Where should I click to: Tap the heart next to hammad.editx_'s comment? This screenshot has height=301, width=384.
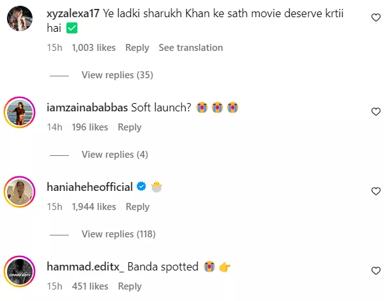coord(376,270)
